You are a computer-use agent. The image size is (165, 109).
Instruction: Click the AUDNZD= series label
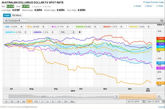[38, 32]
